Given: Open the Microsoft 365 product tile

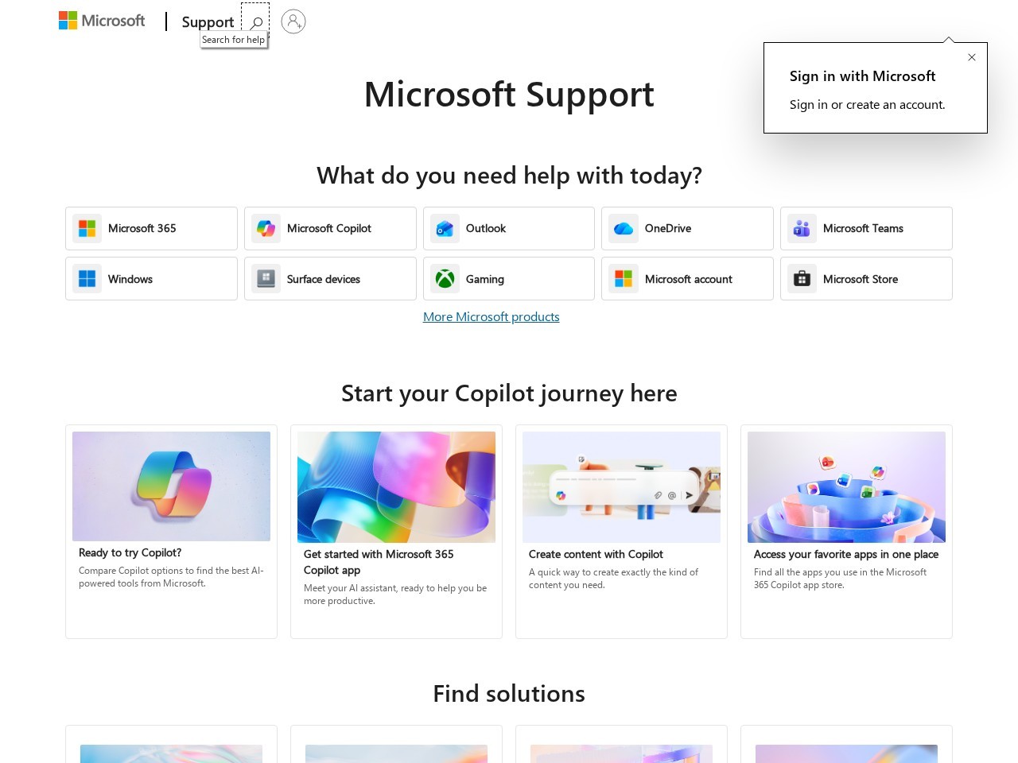Looking at the screenshot, I should [x=151, y=229].
